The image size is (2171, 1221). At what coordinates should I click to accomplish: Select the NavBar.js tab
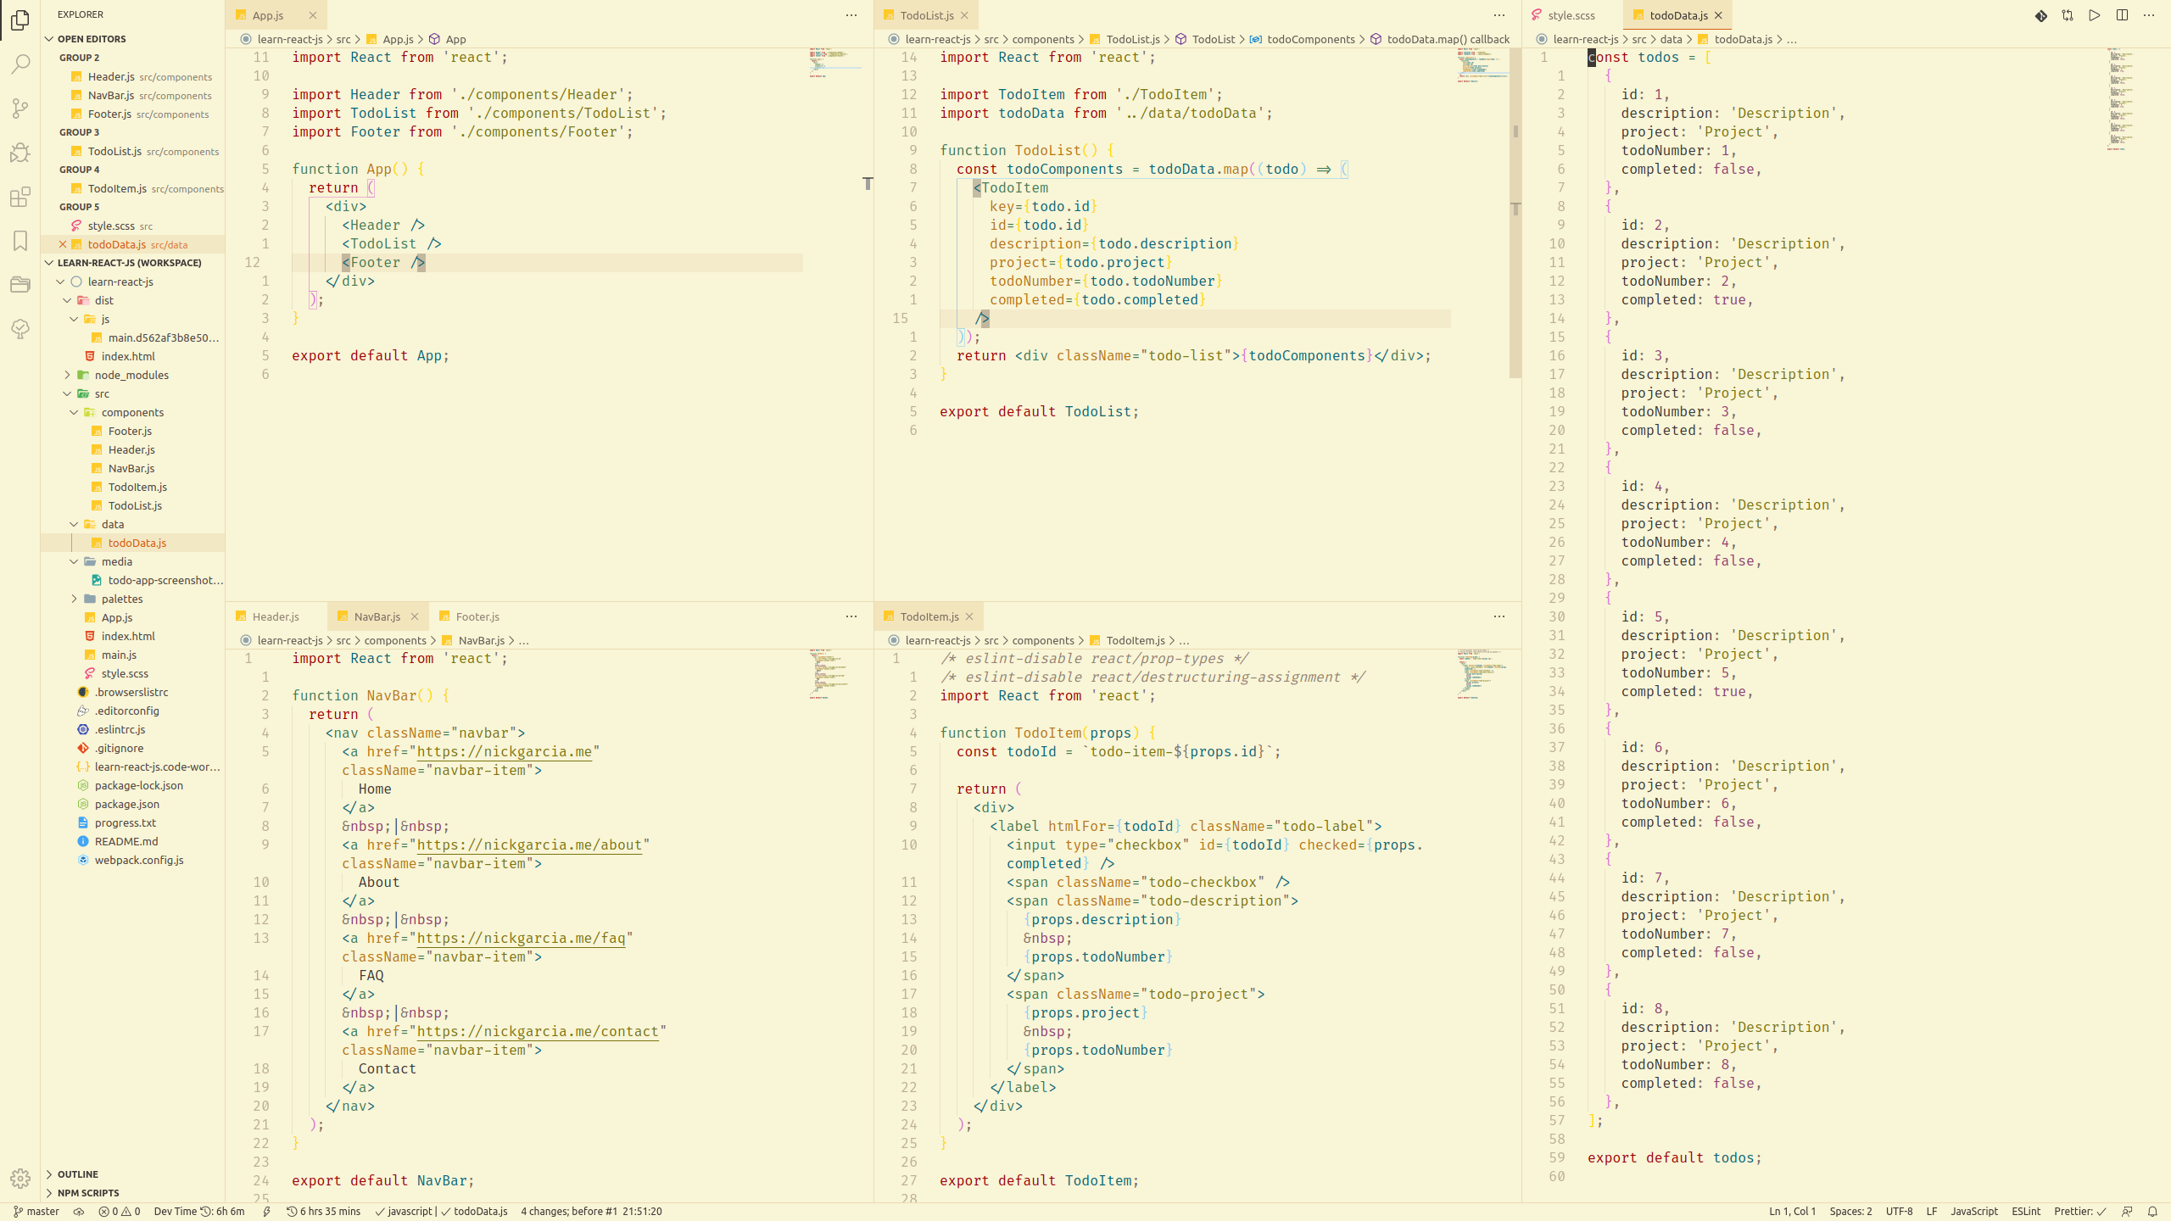tap(377, 616)
